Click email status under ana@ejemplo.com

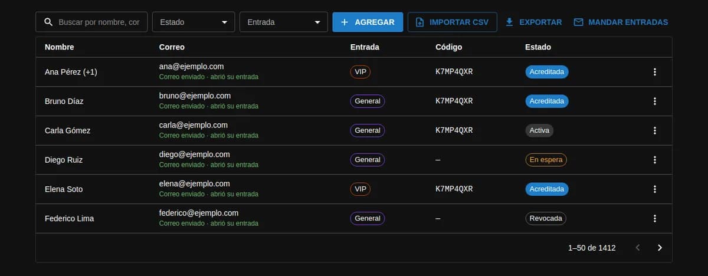click(209, 77)
